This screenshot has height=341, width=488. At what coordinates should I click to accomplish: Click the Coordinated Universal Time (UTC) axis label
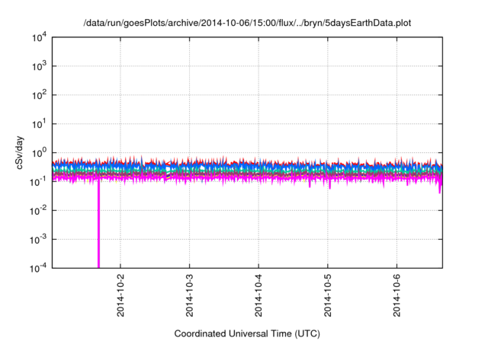[x=247, y=333]
